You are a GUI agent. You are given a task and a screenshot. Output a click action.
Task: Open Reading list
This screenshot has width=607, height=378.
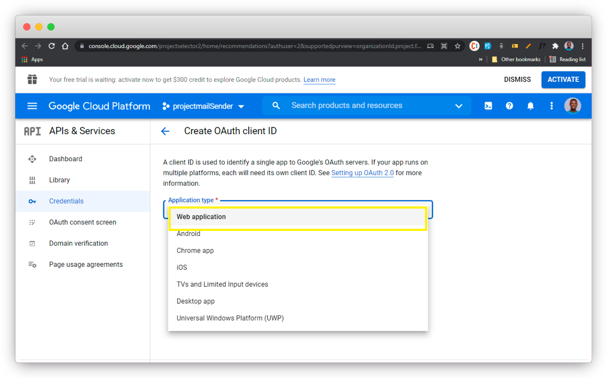568,59
